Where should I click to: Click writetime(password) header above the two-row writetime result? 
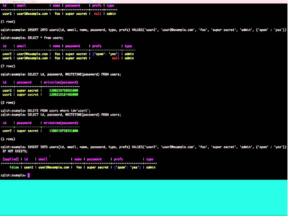pos(61,82)
